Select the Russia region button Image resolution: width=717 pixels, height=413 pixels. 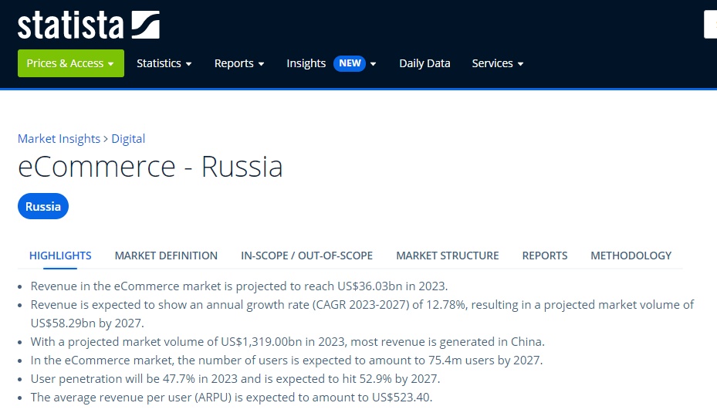click(43, 206)
